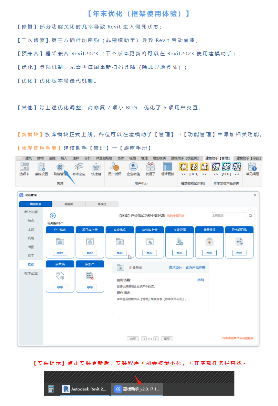The width and height of the screenshot is (278, 406).
Task: Click the 移除全部功能 link
Action: tap(176, 216)
